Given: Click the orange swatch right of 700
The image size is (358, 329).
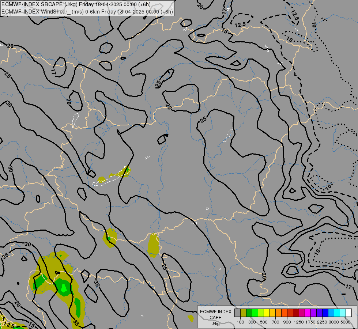Looking at the screenshot, I should click(x=279, y=313).
